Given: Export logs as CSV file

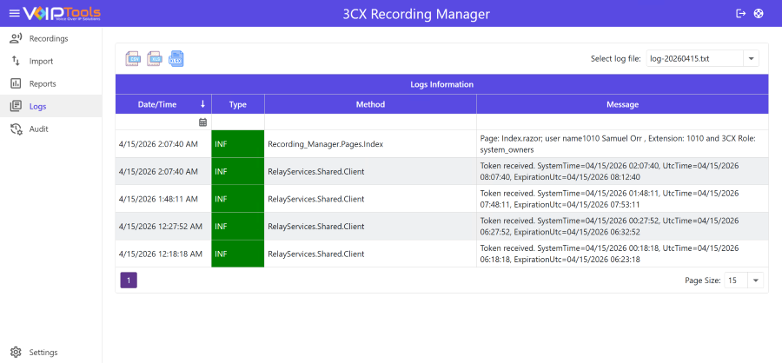Looking at the screenshot, I should coord(133,58).
